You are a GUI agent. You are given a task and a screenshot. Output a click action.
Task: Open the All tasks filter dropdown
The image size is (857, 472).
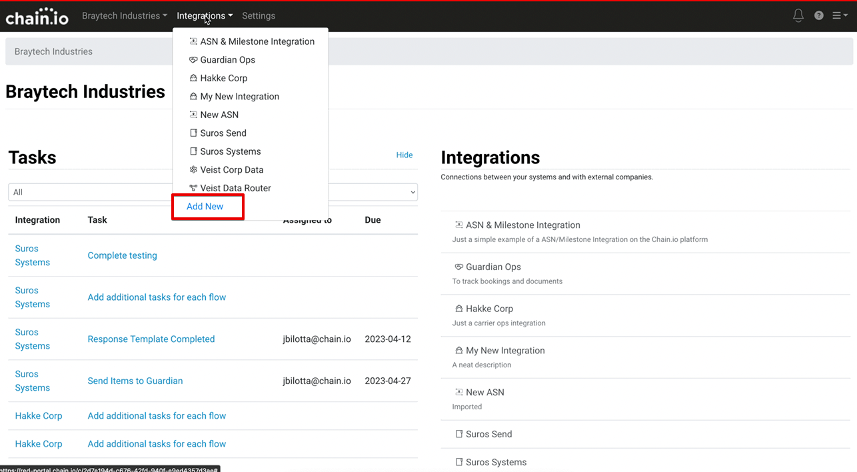[x=213, y=192]
